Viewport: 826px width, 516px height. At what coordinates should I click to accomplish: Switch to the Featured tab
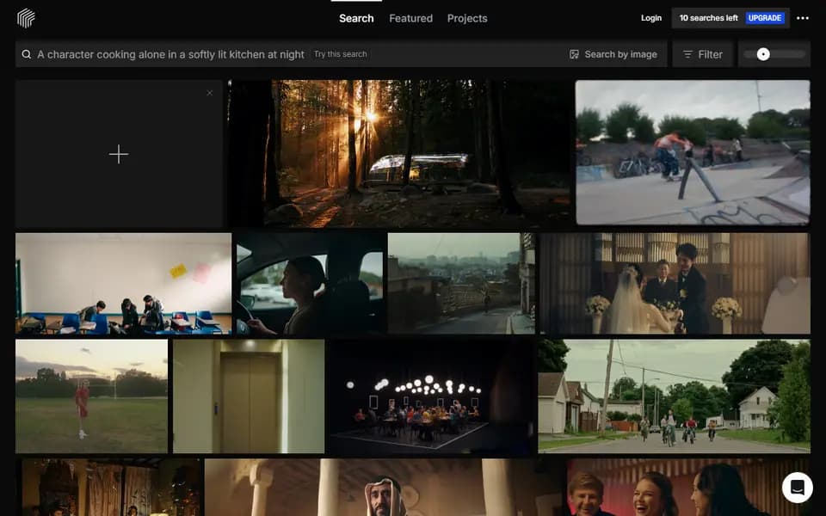411,18
